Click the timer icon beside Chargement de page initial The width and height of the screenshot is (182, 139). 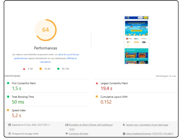click(9, 134)
